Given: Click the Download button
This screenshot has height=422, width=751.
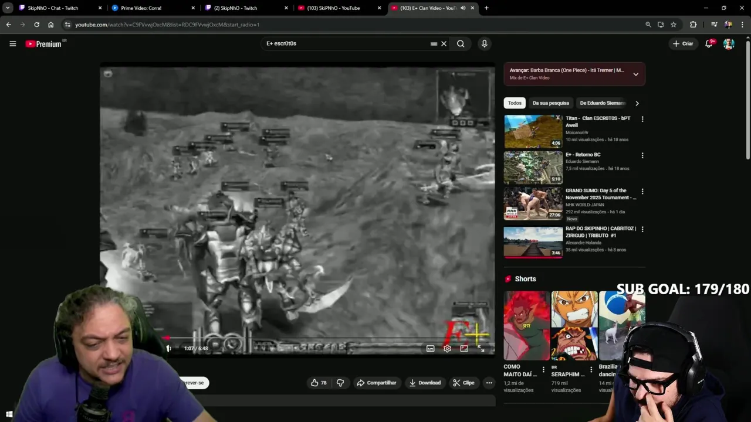Looking at the screenshot, I should click(425, 383).
